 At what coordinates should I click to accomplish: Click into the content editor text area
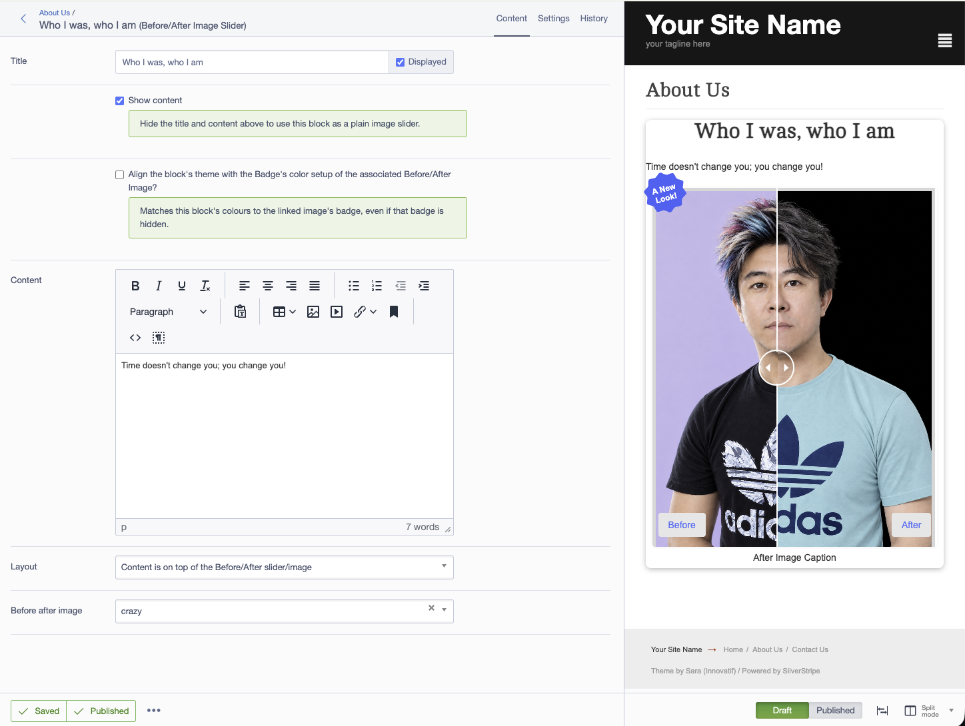[x=285, y=436]
